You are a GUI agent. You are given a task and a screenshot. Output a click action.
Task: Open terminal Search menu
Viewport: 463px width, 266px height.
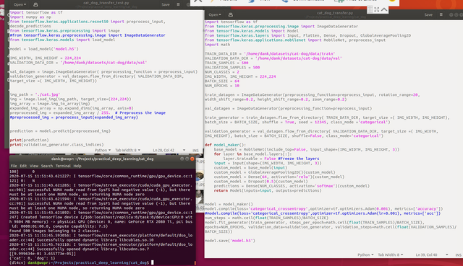(46, 166)
